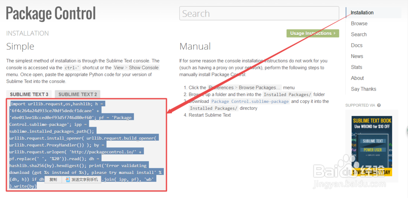The width and height of the screenshot is (408, 198).
Task: Open the Package Control.sublime-package download link
Action: tap(250, 101)
